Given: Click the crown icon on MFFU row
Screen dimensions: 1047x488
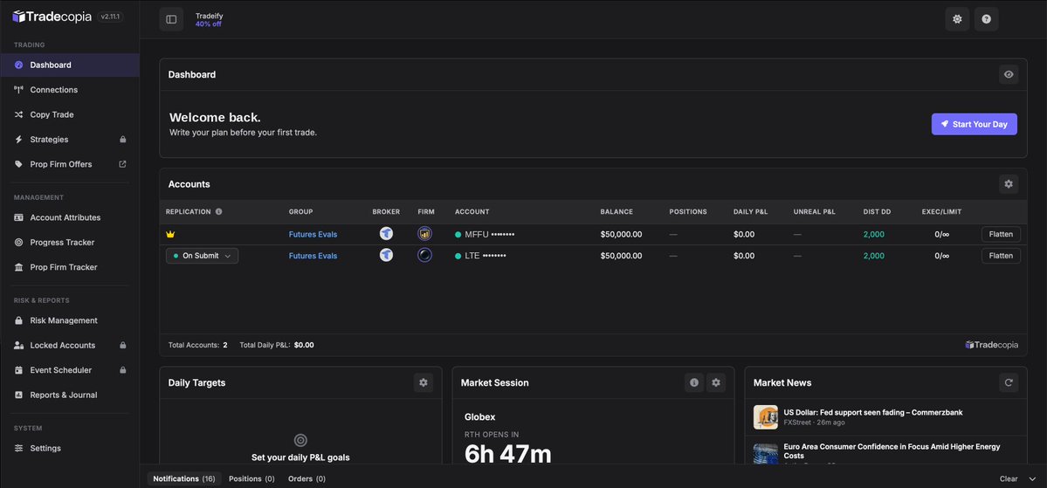Looking at the screenshot, I should (x=170, y=234).
